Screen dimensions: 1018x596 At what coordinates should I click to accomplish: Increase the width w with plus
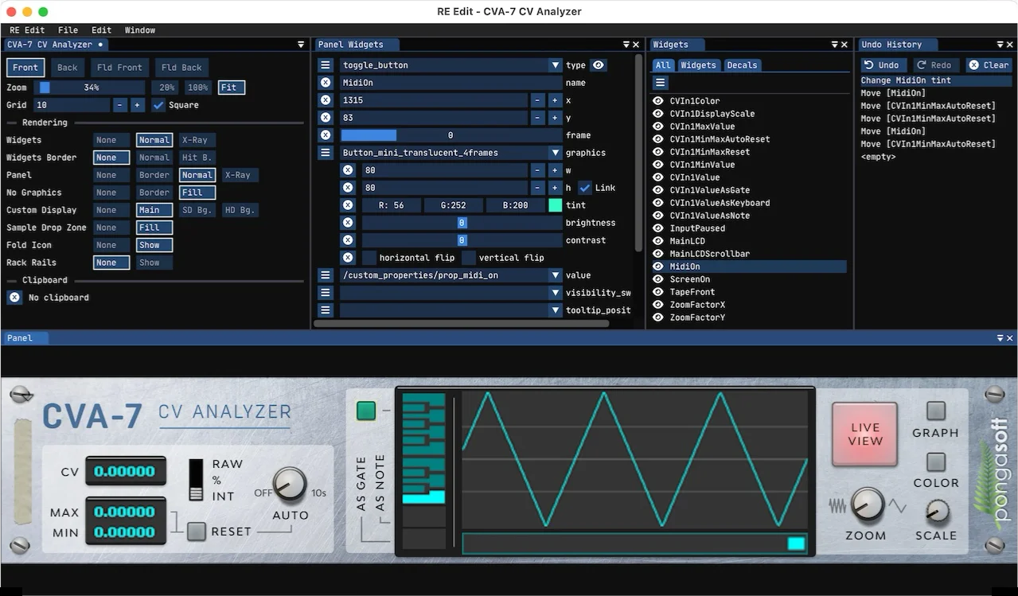555,170
